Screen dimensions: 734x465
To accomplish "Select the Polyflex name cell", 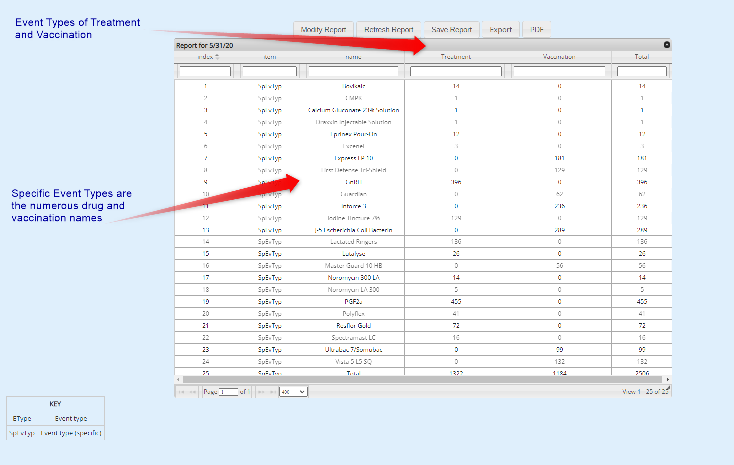I will coord(354,314).
